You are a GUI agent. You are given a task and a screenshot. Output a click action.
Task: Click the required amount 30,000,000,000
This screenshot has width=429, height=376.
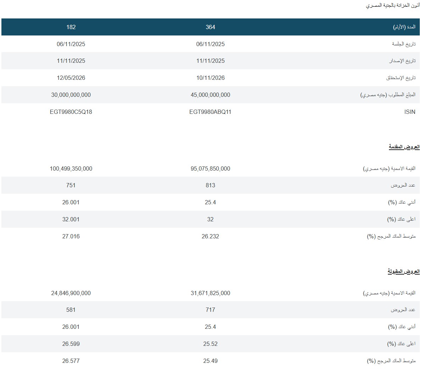pyautogui.click(x=71, y=95)
